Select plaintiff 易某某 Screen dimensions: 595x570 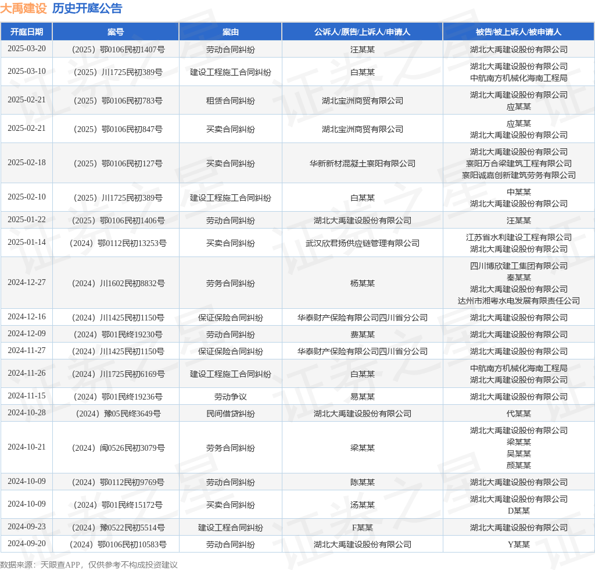click(363, 397)
